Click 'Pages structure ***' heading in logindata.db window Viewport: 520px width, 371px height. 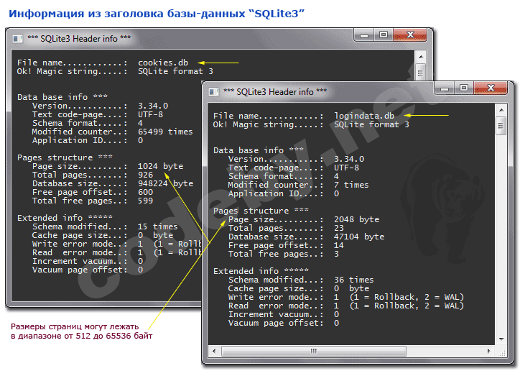click(261, 211)
